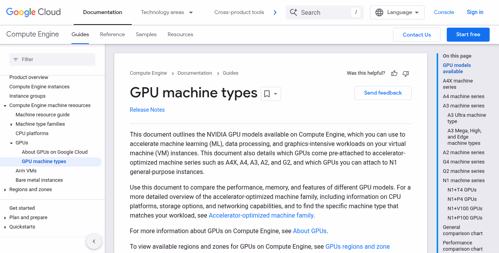The image size is (499, 253).
Task: Switch to the Guides tab
Action: (80, 35)
